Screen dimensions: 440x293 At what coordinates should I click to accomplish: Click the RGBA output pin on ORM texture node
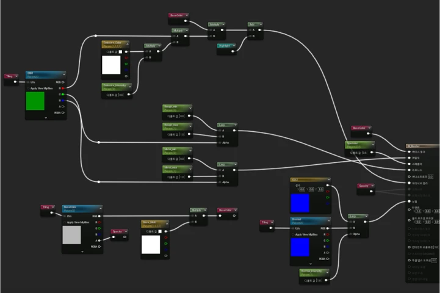click(x=63, y=112)
